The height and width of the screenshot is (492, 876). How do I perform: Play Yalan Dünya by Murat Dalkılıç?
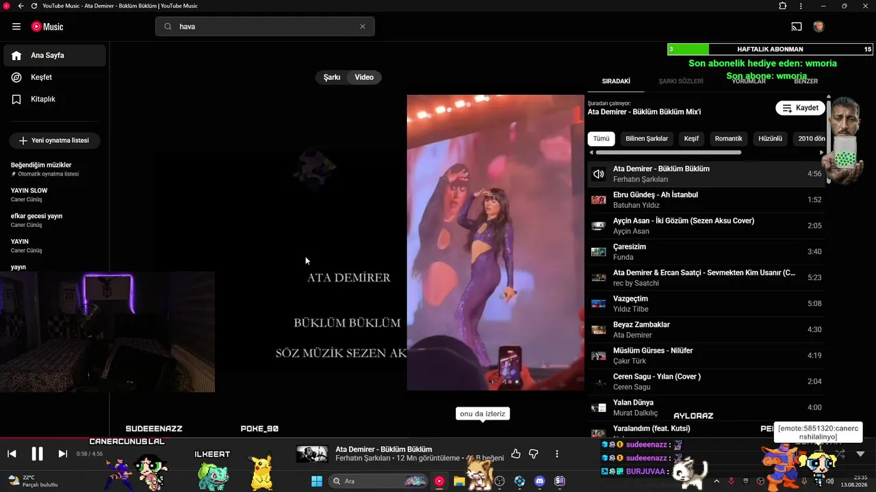706,407
